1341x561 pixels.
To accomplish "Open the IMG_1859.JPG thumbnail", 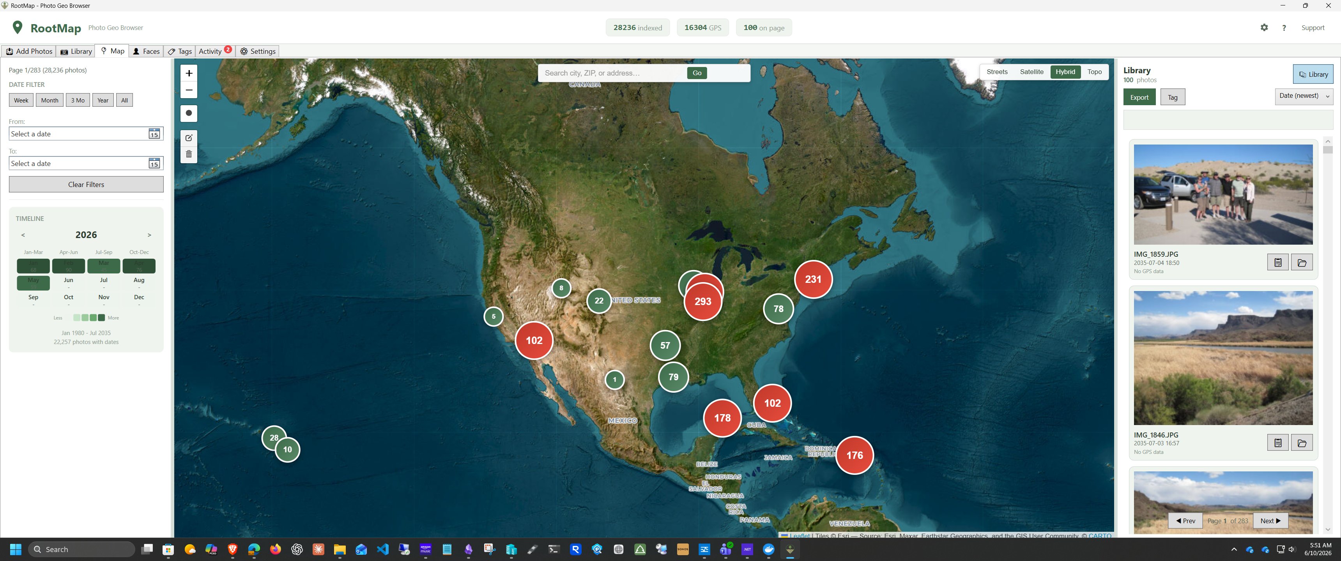I will pyautogui.click(x=1223, y=195).
